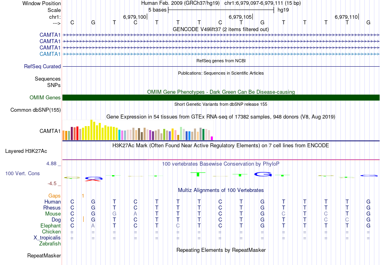Select the Elephant alignment row label
The image size is (380, 265).
(50, 225)
